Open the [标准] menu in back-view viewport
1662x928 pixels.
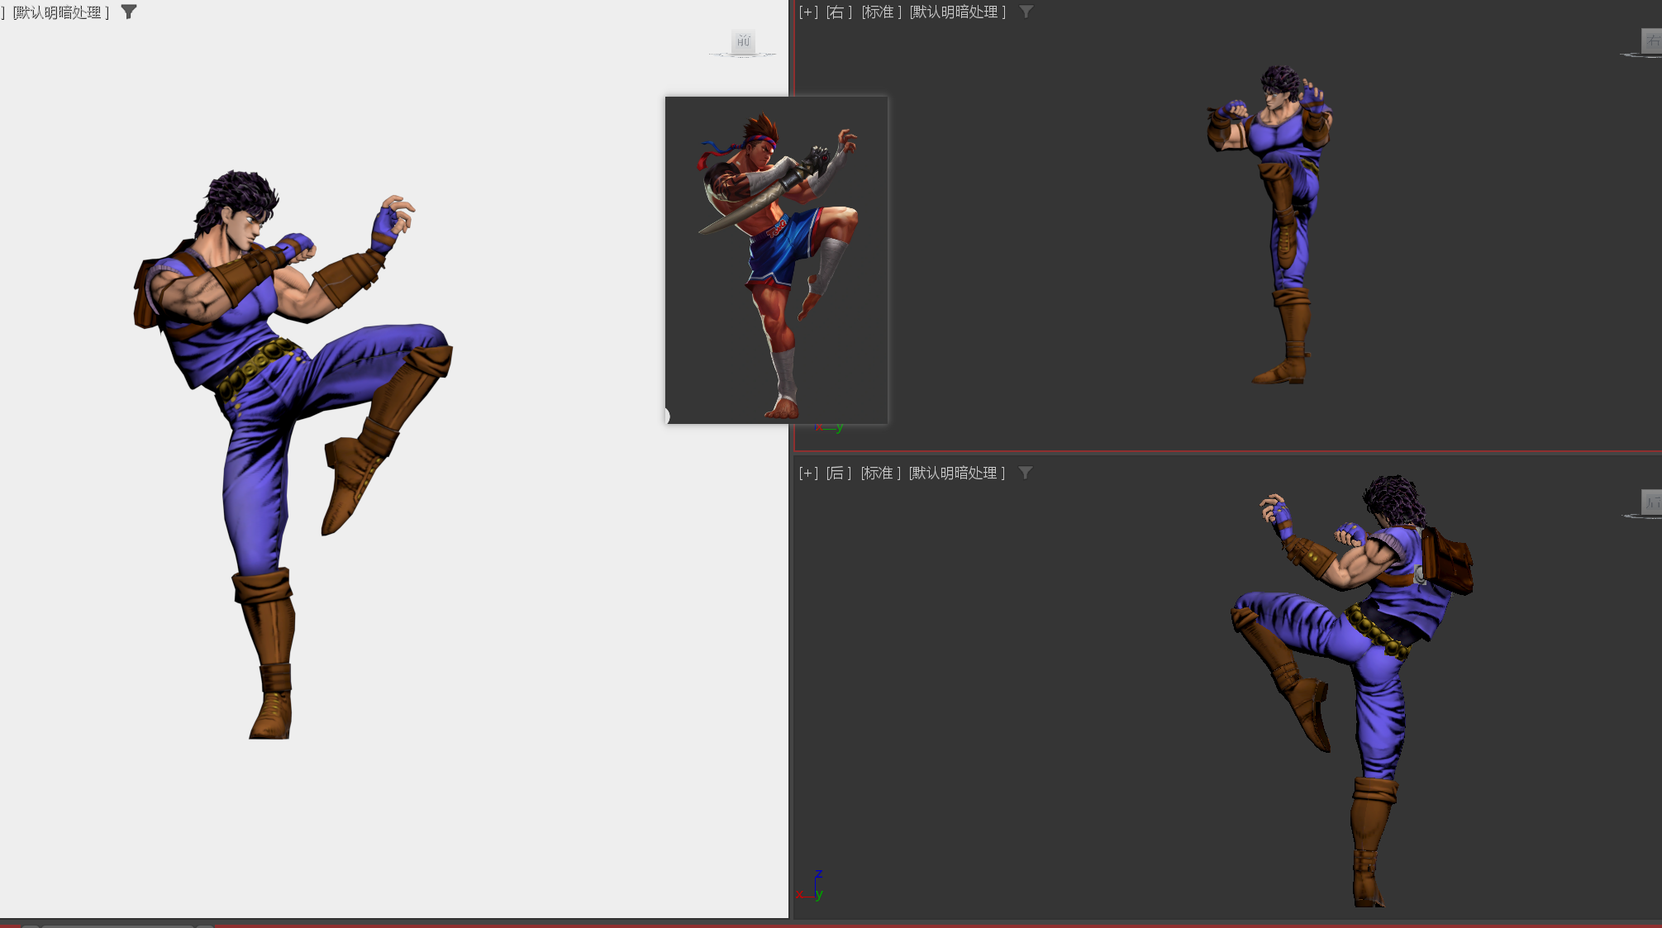coord(880,473)
